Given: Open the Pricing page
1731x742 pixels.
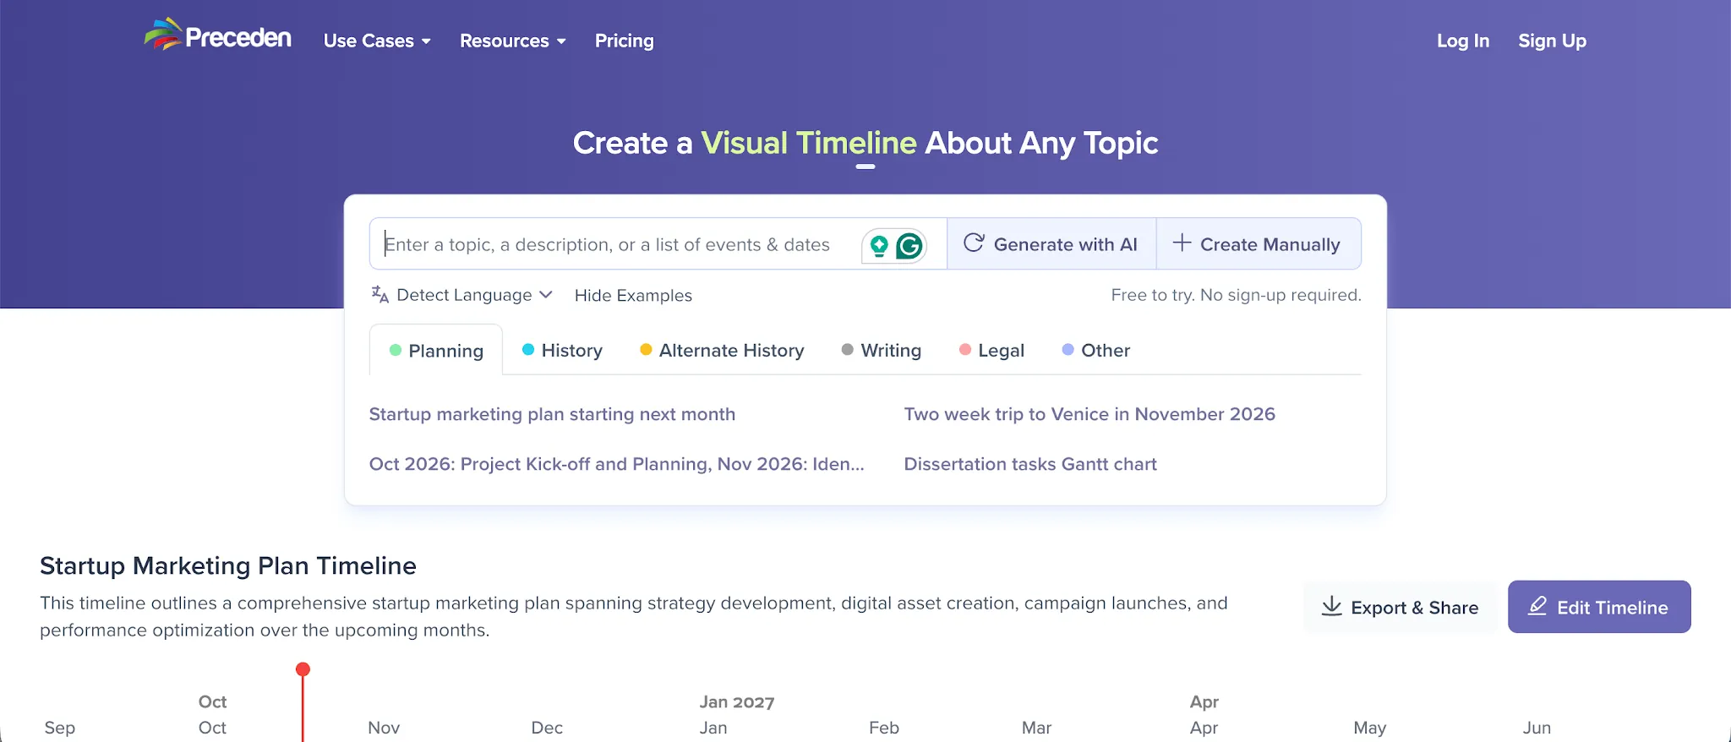Looking at the screenshot, I should pos(625,41).
